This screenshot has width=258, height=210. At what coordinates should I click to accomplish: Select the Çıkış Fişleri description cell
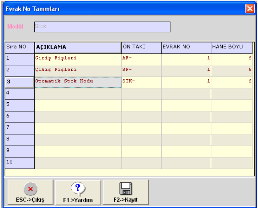click(x=78, y=70)
